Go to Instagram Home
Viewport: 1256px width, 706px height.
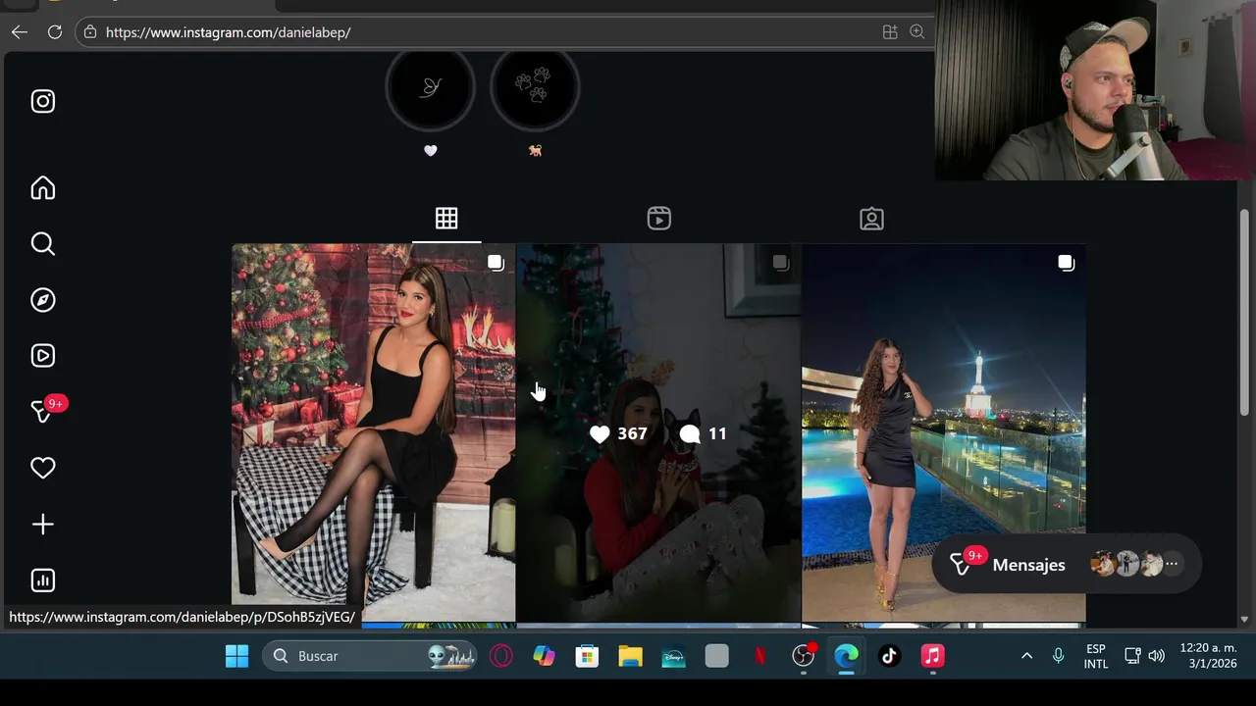pos(42,187)
